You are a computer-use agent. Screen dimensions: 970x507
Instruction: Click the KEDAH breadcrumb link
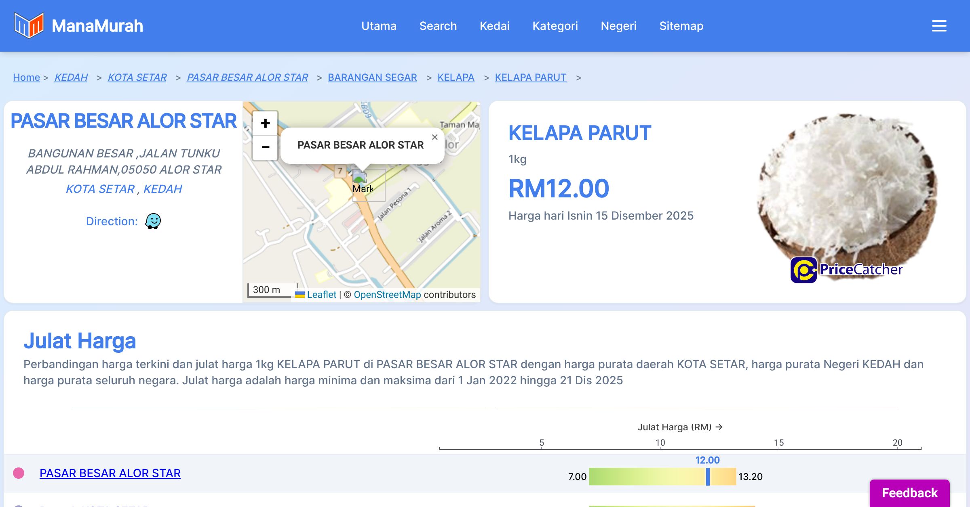tap(71, 77)
